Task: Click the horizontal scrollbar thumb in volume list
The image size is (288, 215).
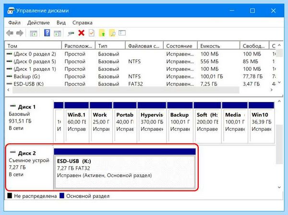Action: [126, 90]
